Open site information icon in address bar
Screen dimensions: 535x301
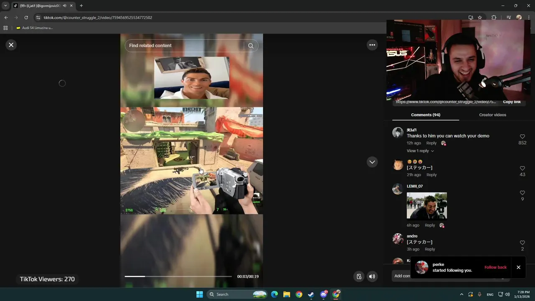(x=38, y=18)
